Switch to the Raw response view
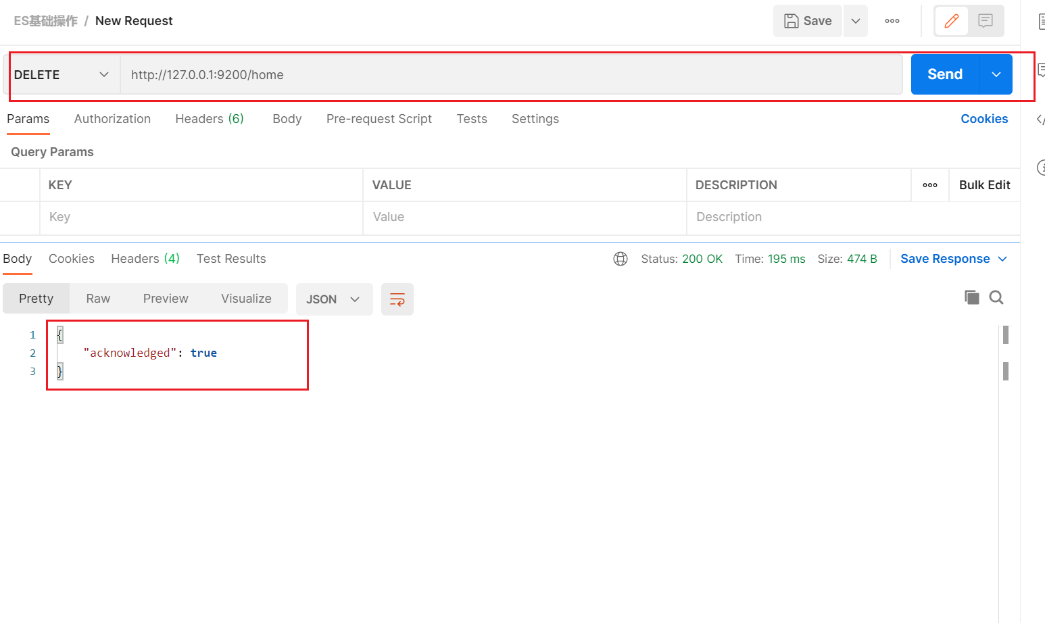 [x=97, y=298]
